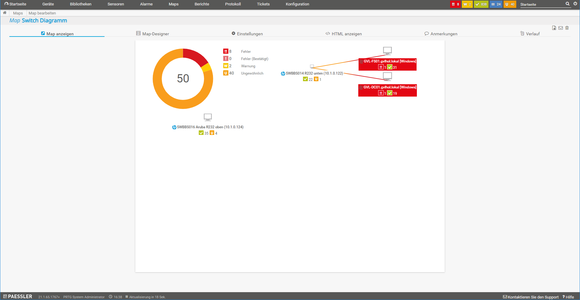
Task: Click the logout power icon
Action: point(575,4)
